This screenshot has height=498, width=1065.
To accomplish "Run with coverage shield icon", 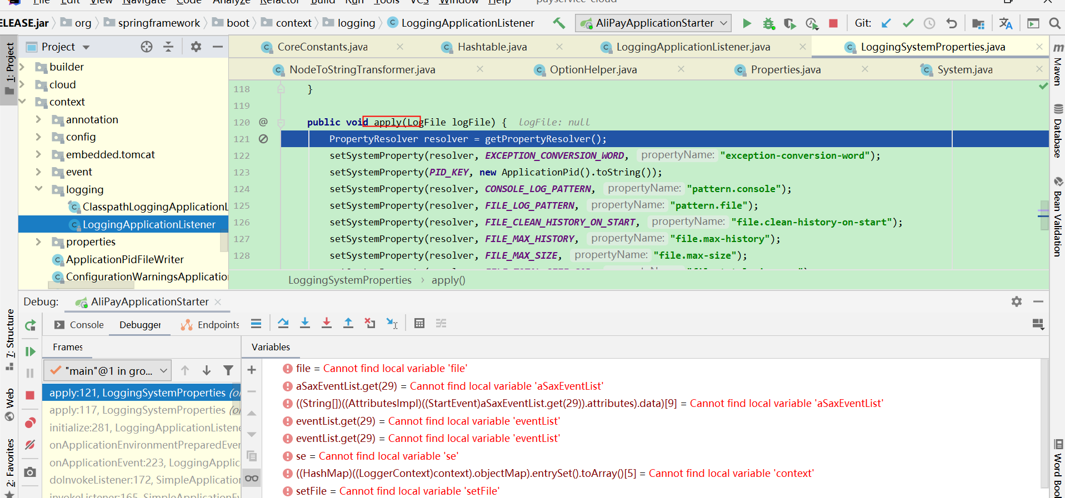I will click(789, 23).
